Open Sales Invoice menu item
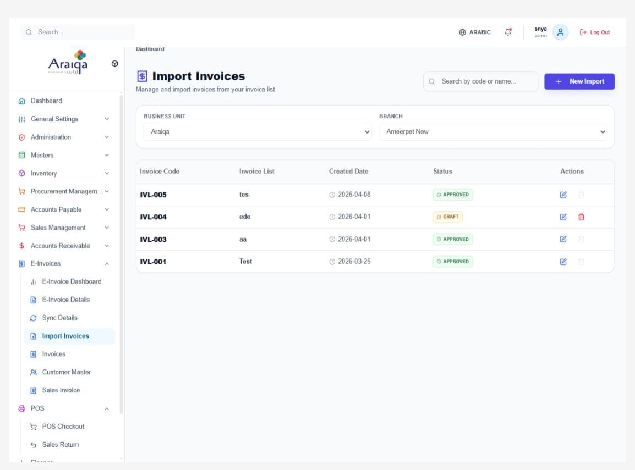 (x=70, y=390)
